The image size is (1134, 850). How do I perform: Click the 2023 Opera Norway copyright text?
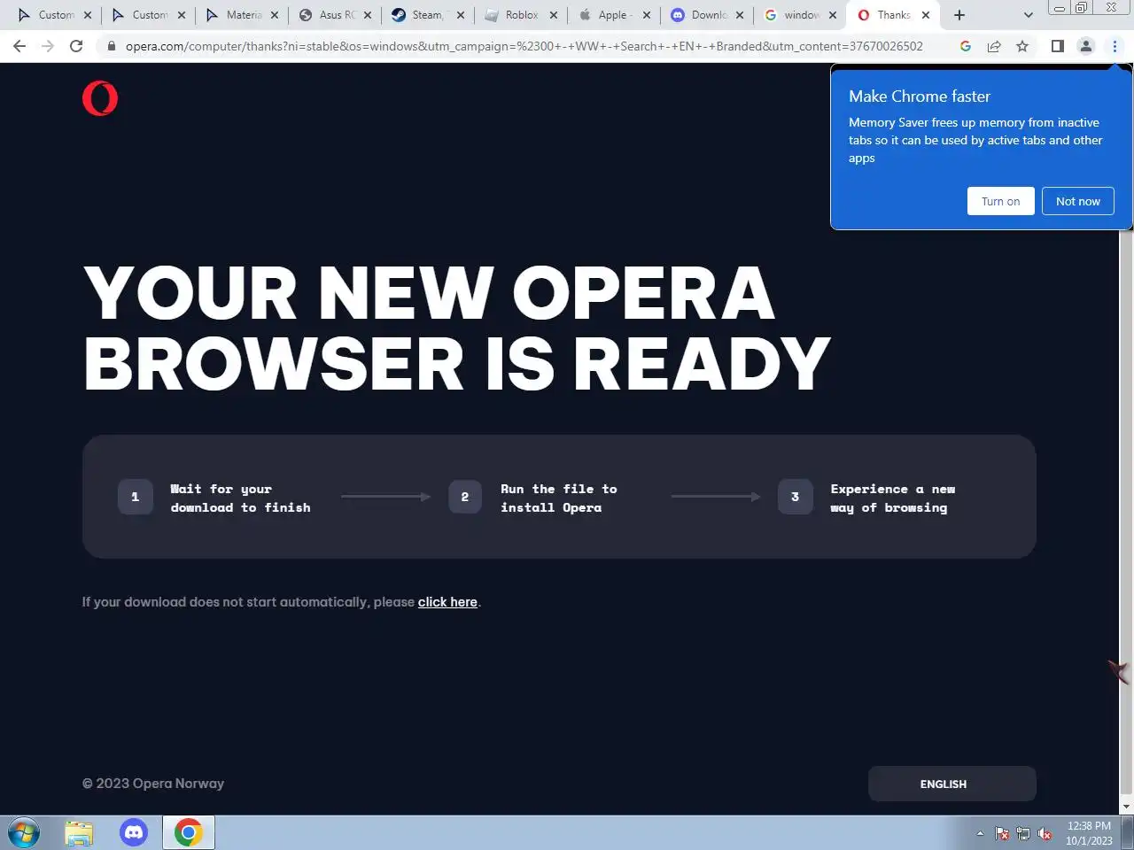[153, 784]
